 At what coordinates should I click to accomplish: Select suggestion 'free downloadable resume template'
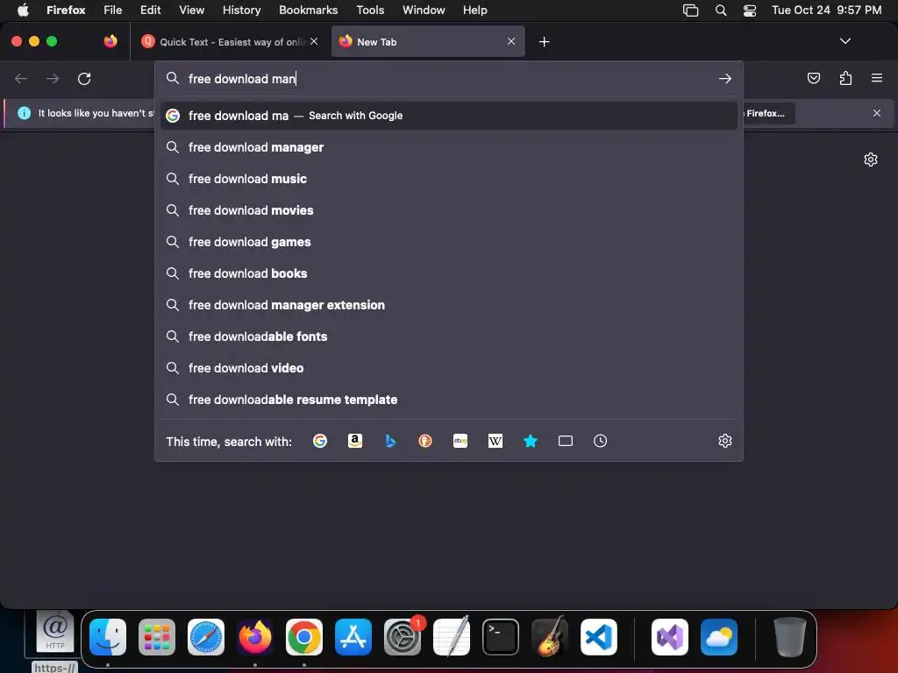click(x=449, y=399)
